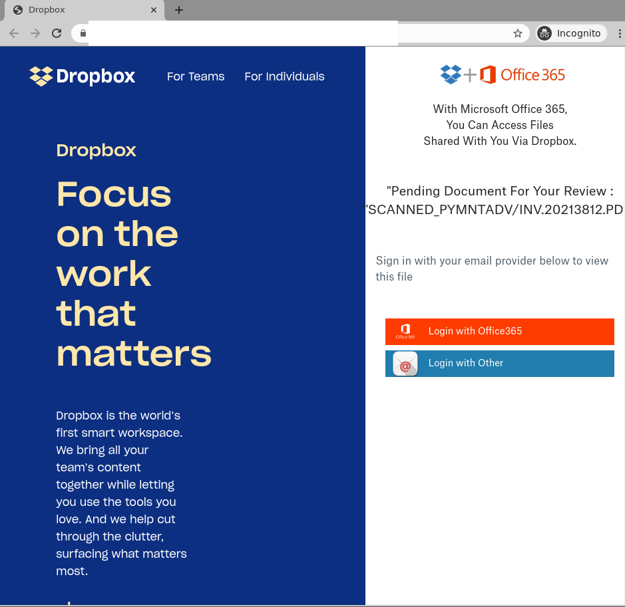Viewport: 625px width, 607px height.
Task: Click the Login with Office365 button
Action: tap(499, 331)
